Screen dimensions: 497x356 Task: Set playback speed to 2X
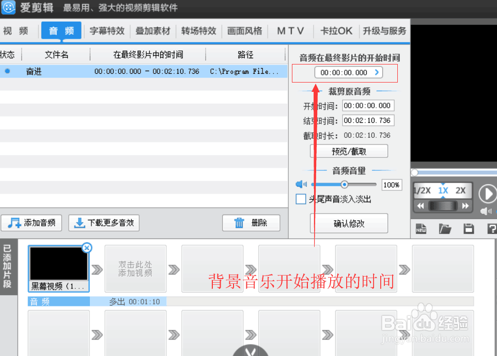click(460, 190)
